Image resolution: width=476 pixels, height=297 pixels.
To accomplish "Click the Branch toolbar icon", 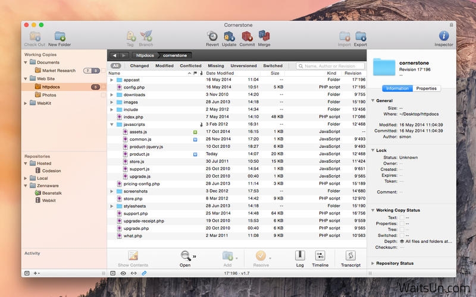I will [146, 36].
